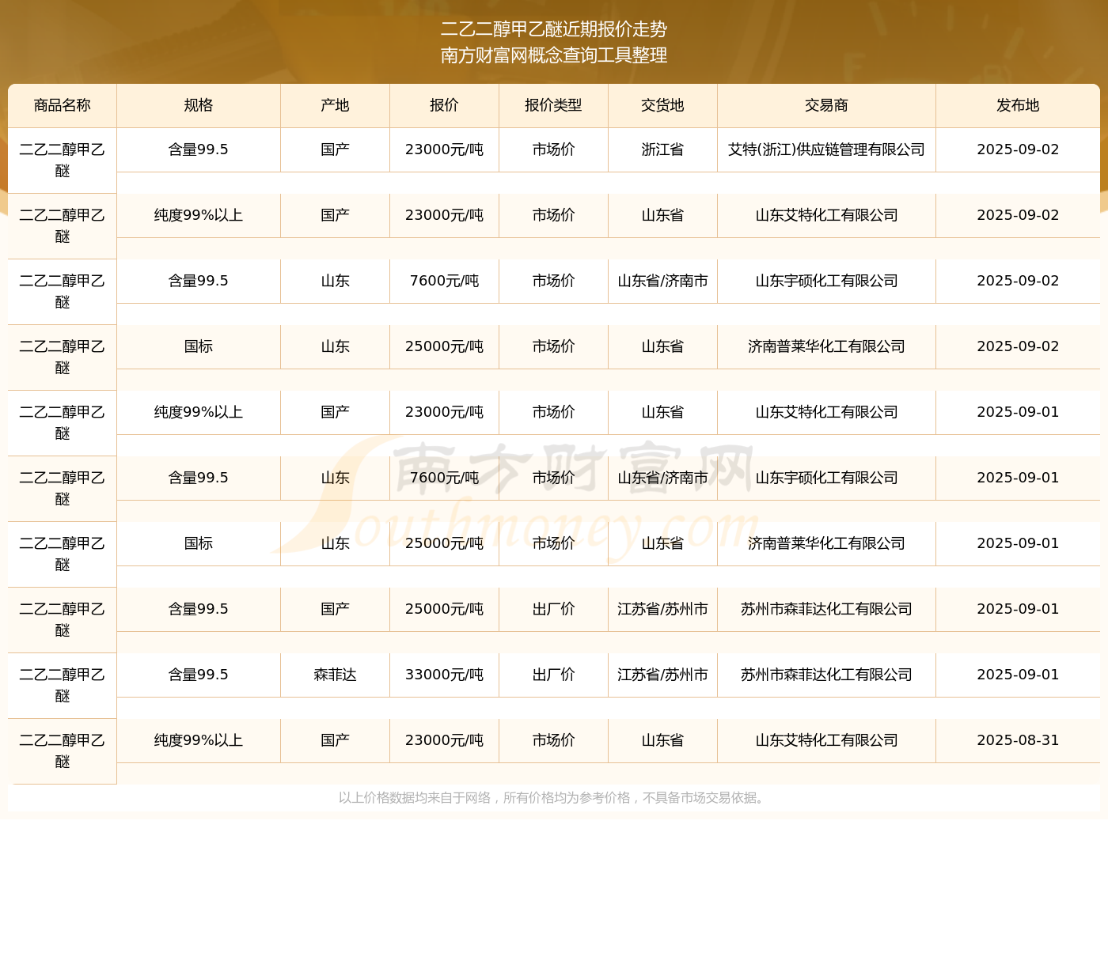Select the 发布地 column header
1108x953 pixels.
(x=1018, y=105)
